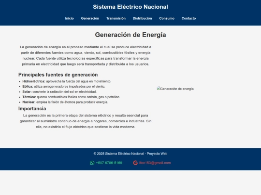Click the © 2025 copyright footer text
Viewport: 261px width, 195px height.
[x=130, y=154]
